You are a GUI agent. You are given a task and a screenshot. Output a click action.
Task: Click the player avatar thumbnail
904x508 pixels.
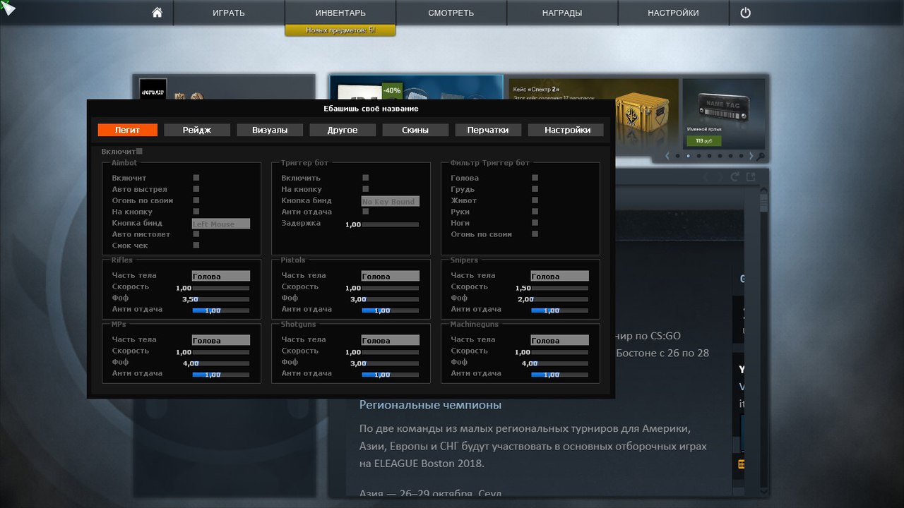click(153, 89)
